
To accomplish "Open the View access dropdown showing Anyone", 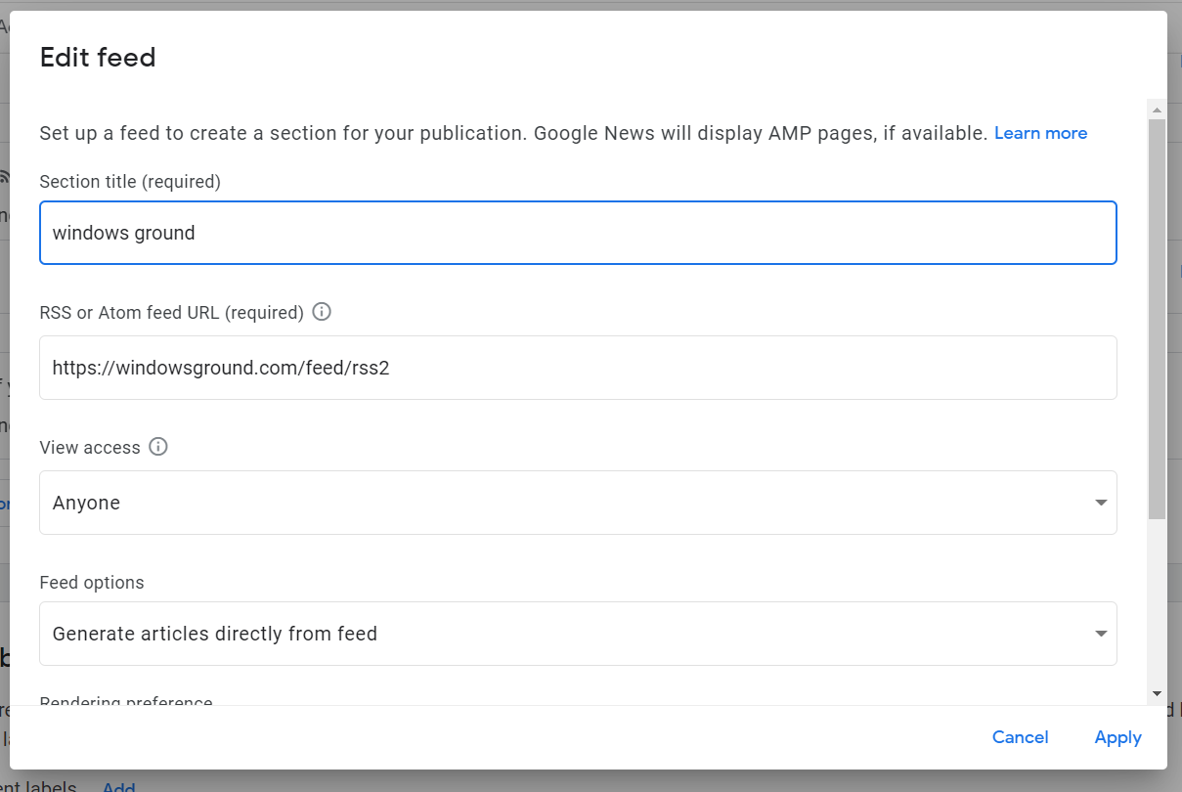I will tap(578, 502).
